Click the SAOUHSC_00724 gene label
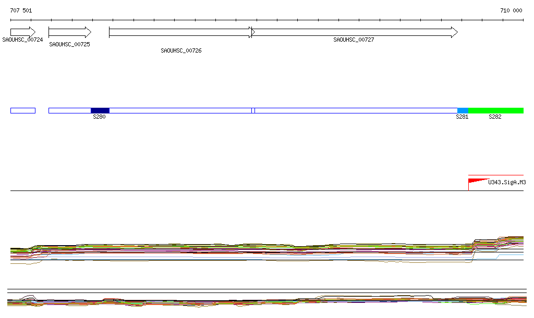Screen dimensions: 534x318 click(x=22, y=40)
